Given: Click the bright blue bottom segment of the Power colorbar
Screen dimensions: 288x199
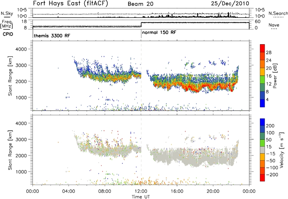Looking at the screenshot, I should tap(262, 103).
